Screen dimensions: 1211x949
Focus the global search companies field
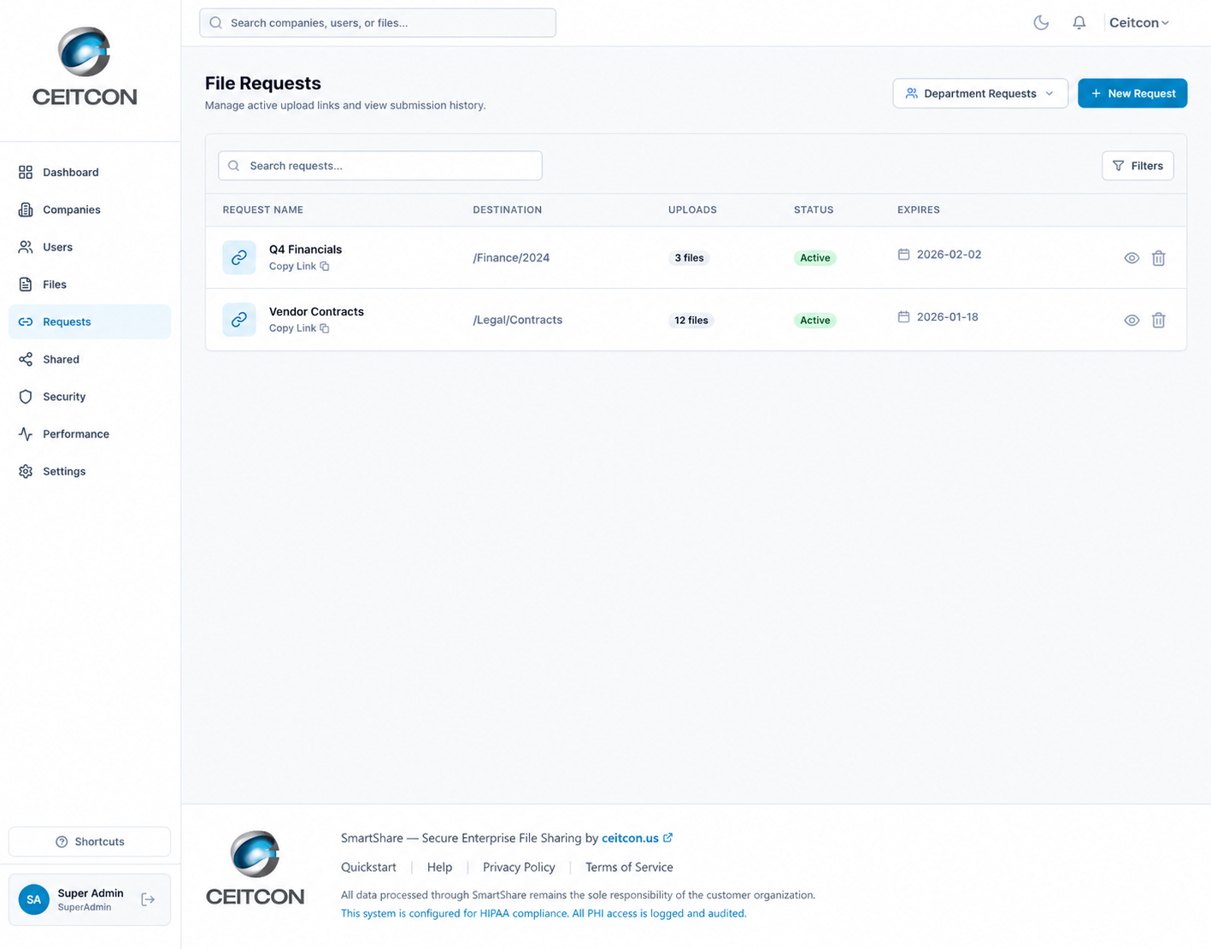(x=378, y=23)
